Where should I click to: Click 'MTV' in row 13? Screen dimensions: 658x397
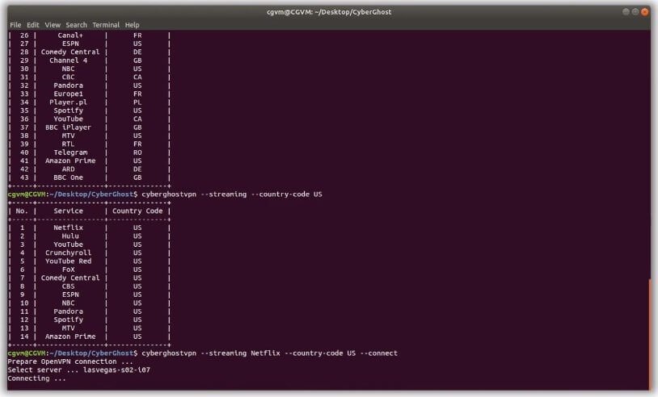coord(68,328)
